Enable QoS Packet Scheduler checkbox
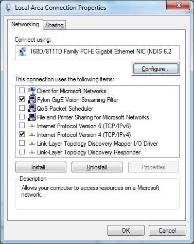 pos(22,108)
